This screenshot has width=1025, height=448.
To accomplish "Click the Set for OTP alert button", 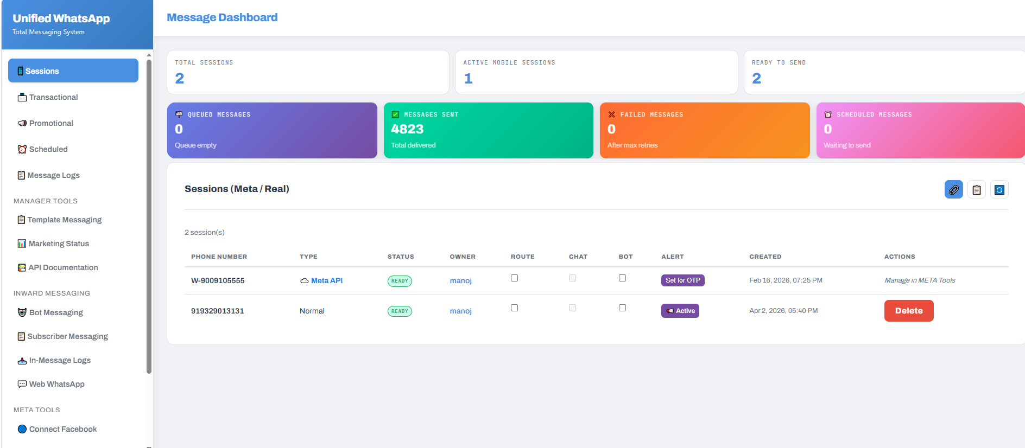I will click(x=683, y=280).
